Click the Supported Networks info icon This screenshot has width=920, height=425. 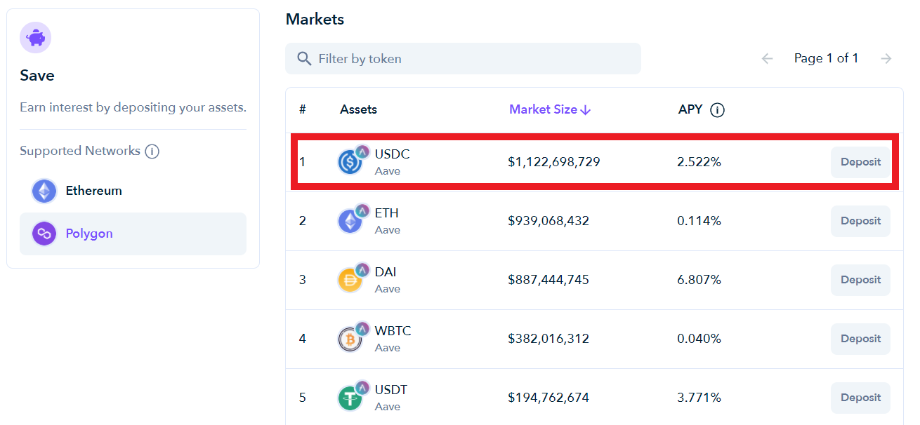click(x=152, y=151)
